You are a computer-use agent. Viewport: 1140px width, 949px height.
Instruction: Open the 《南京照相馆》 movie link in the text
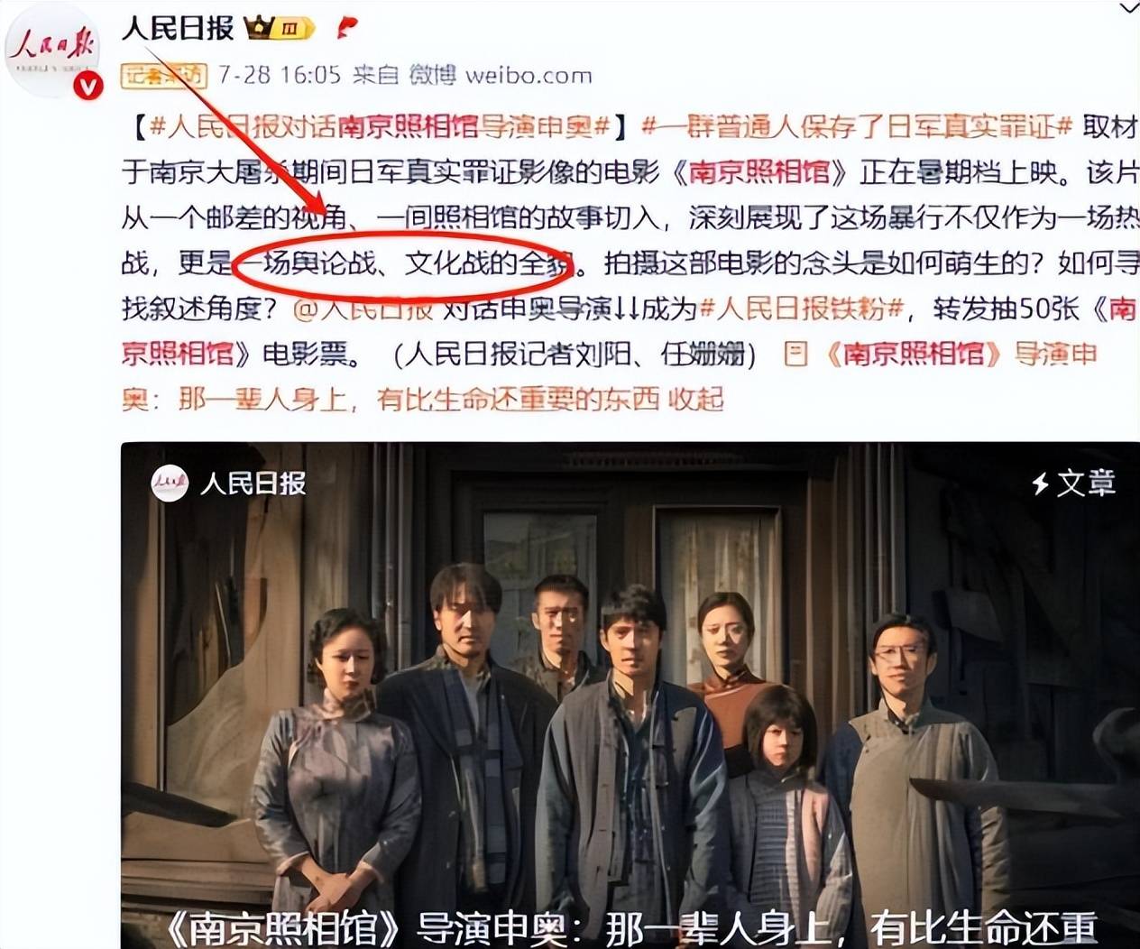(x=760, y=171)
